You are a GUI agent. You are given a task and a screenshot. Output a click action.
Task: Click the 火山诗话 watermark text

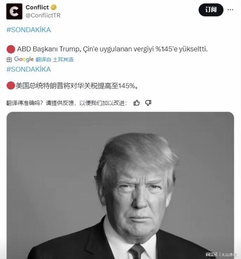(x=229, y=255)
